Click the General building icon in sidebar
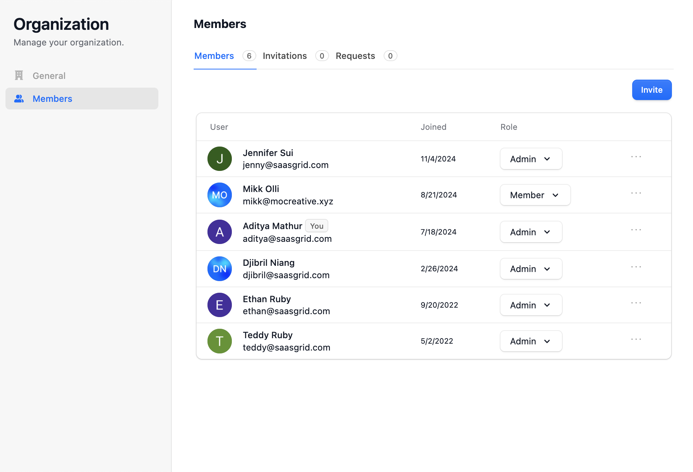Screen dimensions: 693x472 tap(19, 76)
